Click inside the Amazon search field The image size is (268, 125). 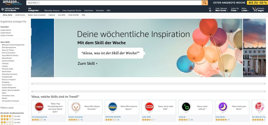120,3
